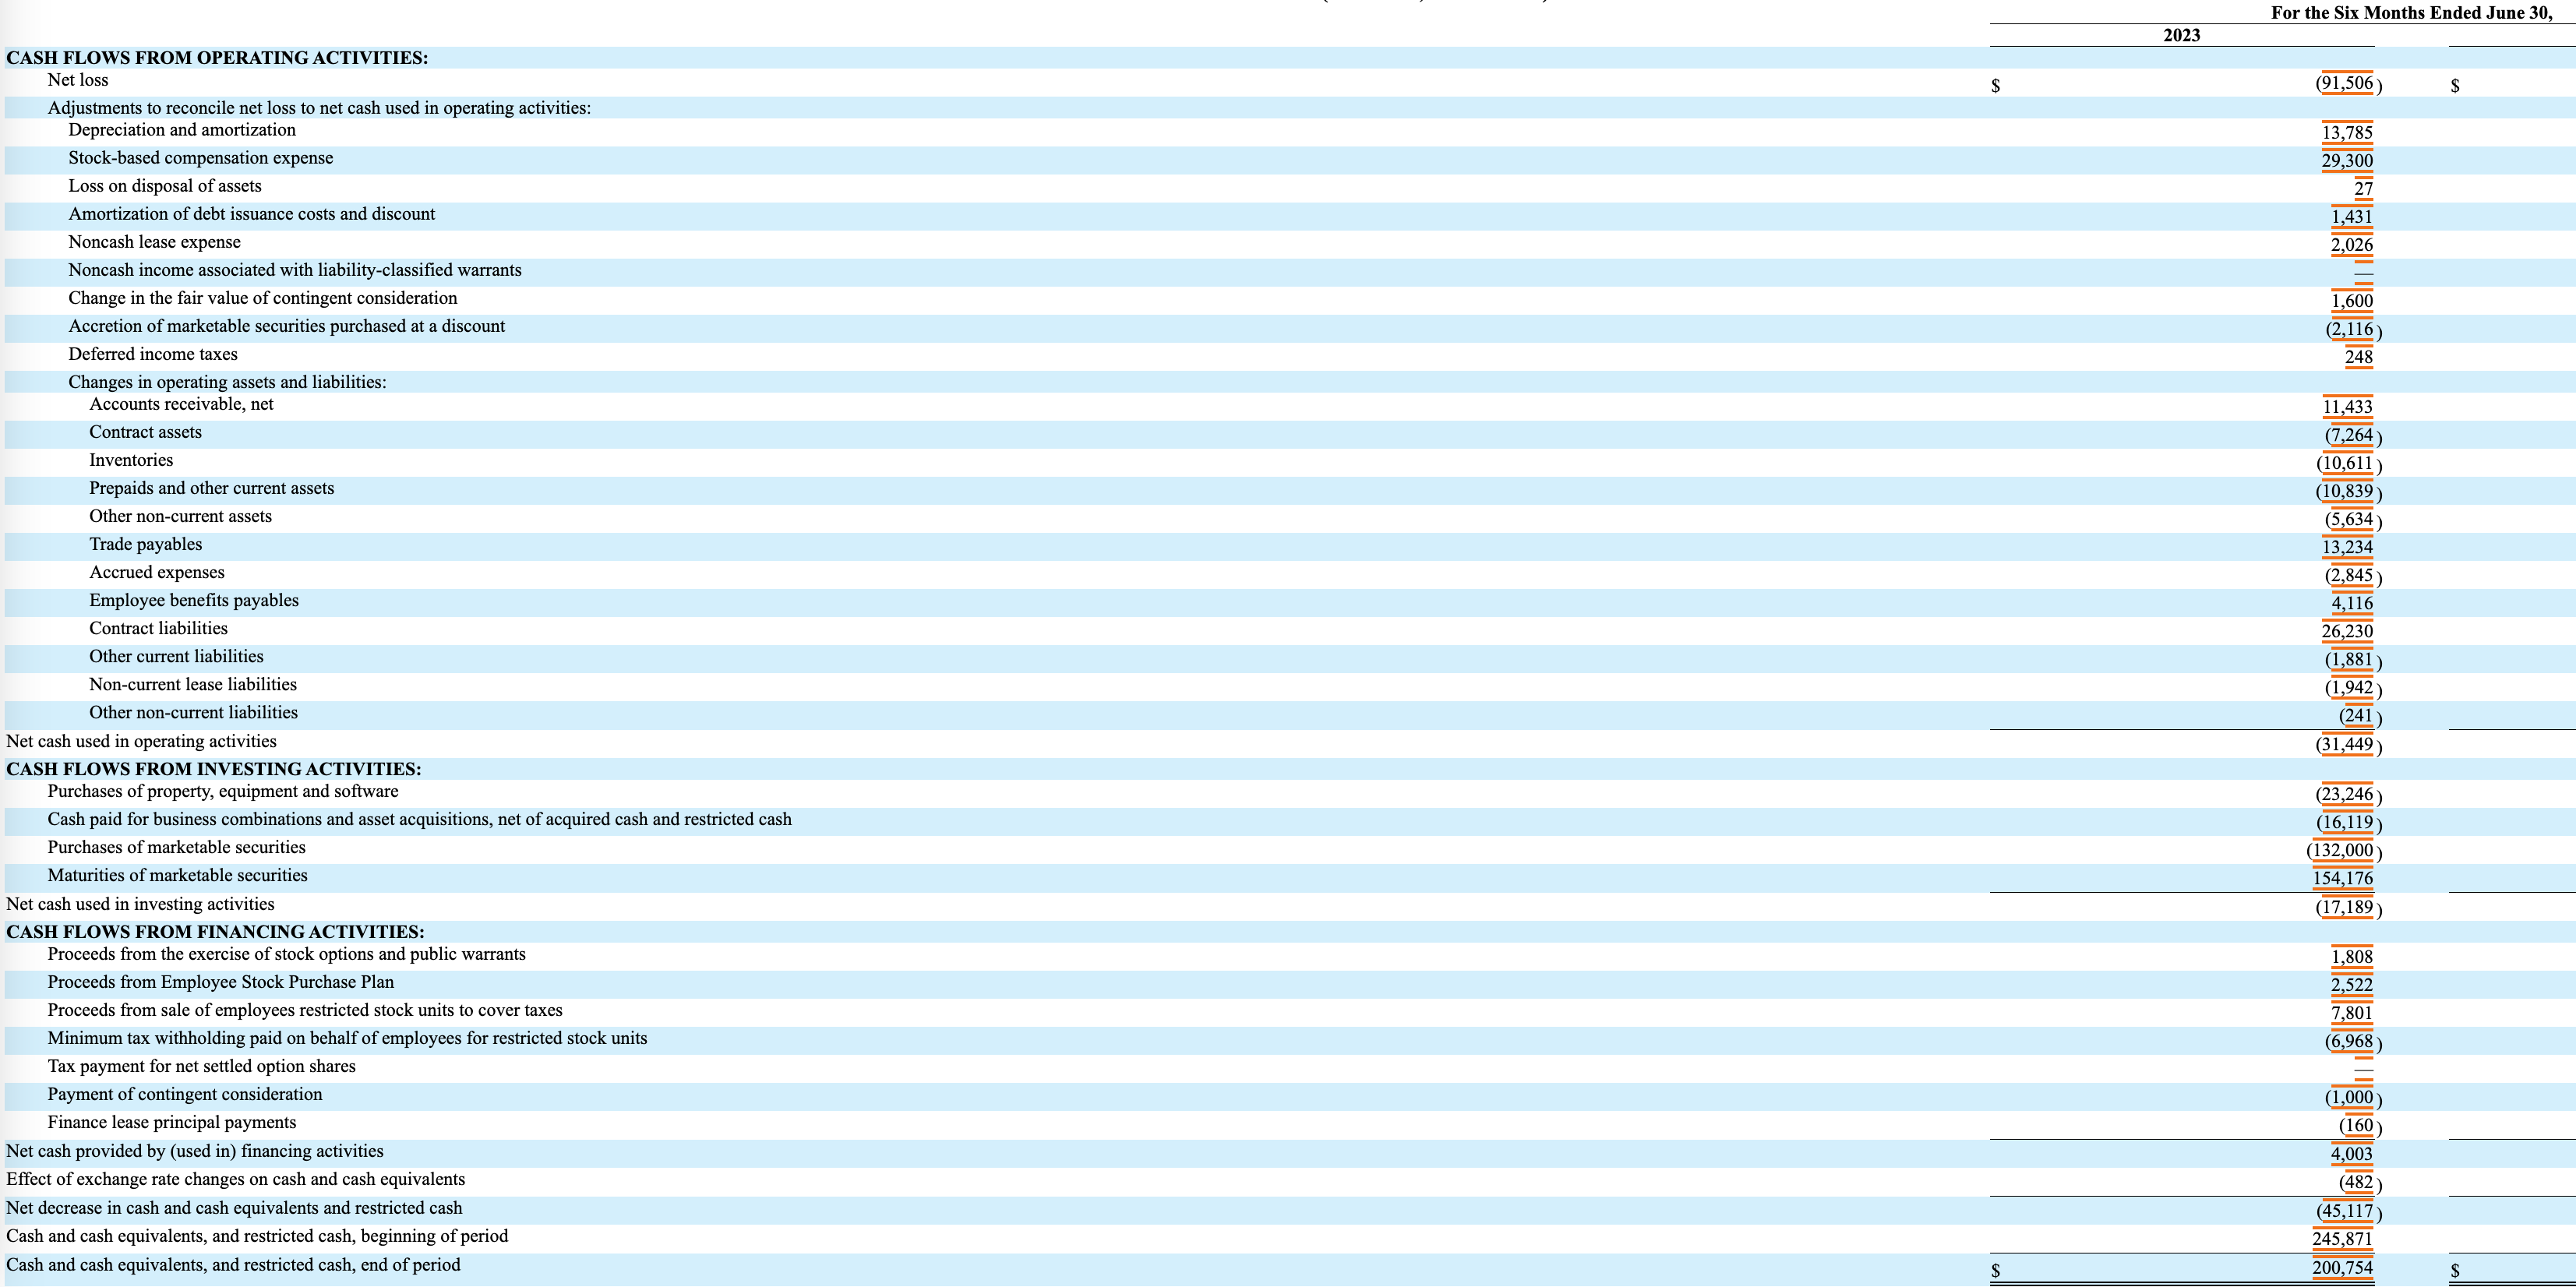Click Proceeds from Employee Stock Purchase Plan label

click(x=220, y=982)
